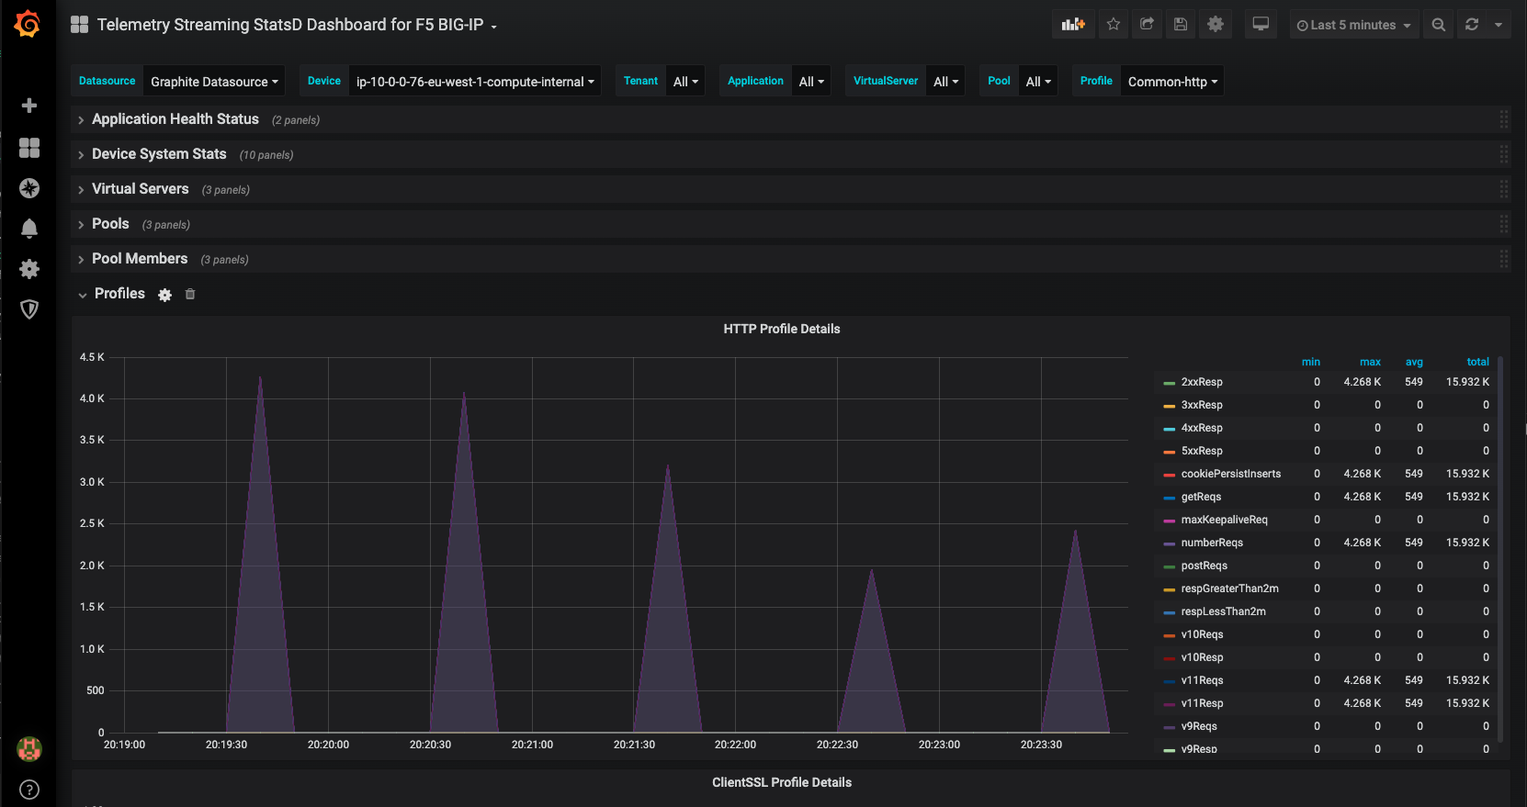This screenshot has width=1527, height=807.
Task: Click the respLessThan2m legend color swatch
Action: coord(1169,612)
